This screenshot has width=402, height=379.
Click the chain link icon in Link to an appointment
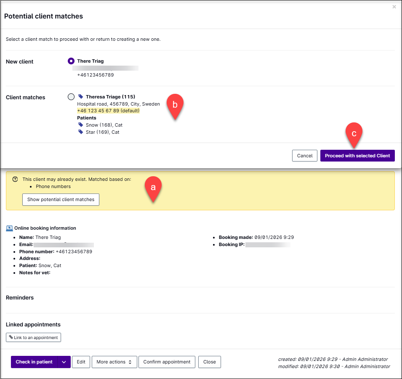tap(11, 337)
